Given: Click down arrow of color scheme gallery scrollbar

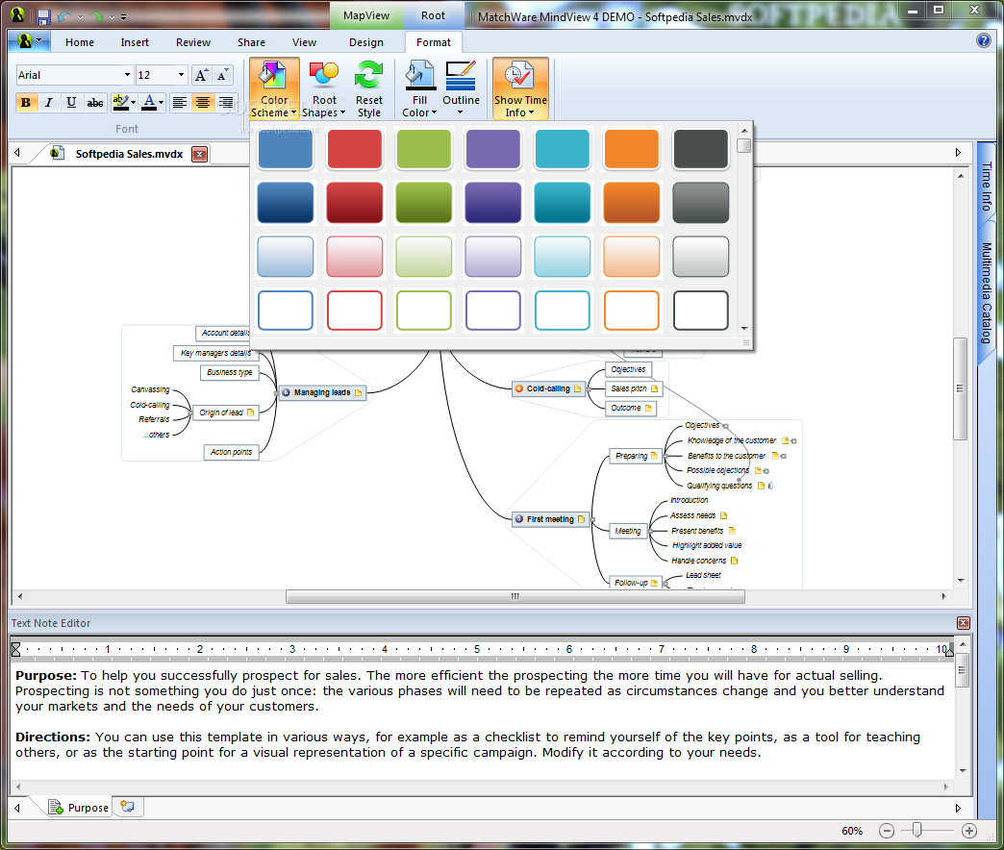Looking at the screenshot, I should 744,328.
